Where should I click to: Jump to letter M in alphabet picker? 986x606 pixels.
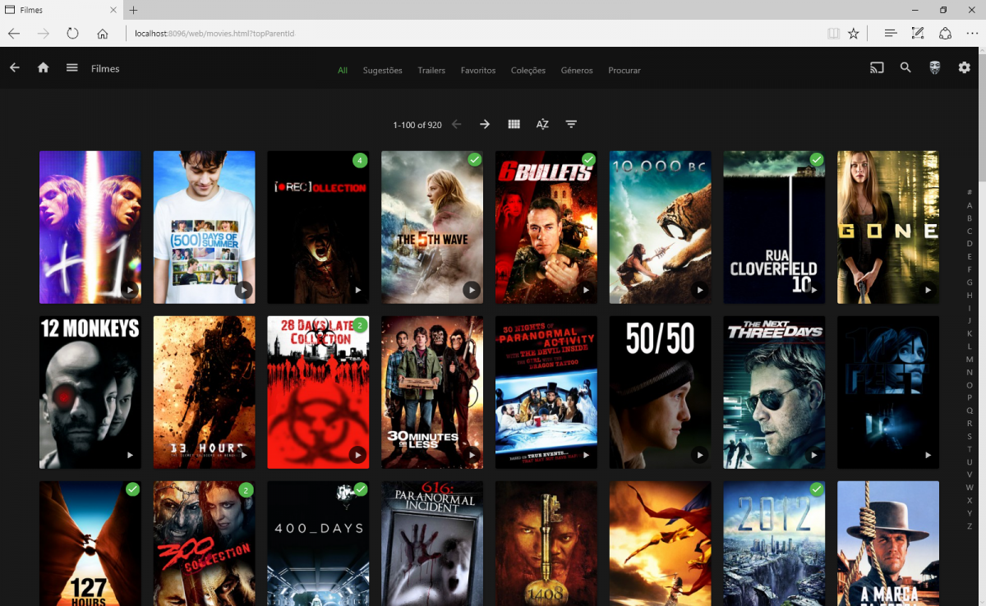pyautogui.click(x=970, y=360)
